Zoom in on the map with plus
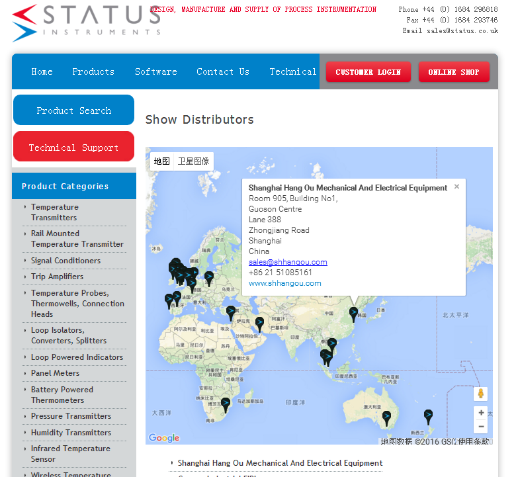Image resolution: width=518 pixels, height=477 pixels. (x=481, y=413)
